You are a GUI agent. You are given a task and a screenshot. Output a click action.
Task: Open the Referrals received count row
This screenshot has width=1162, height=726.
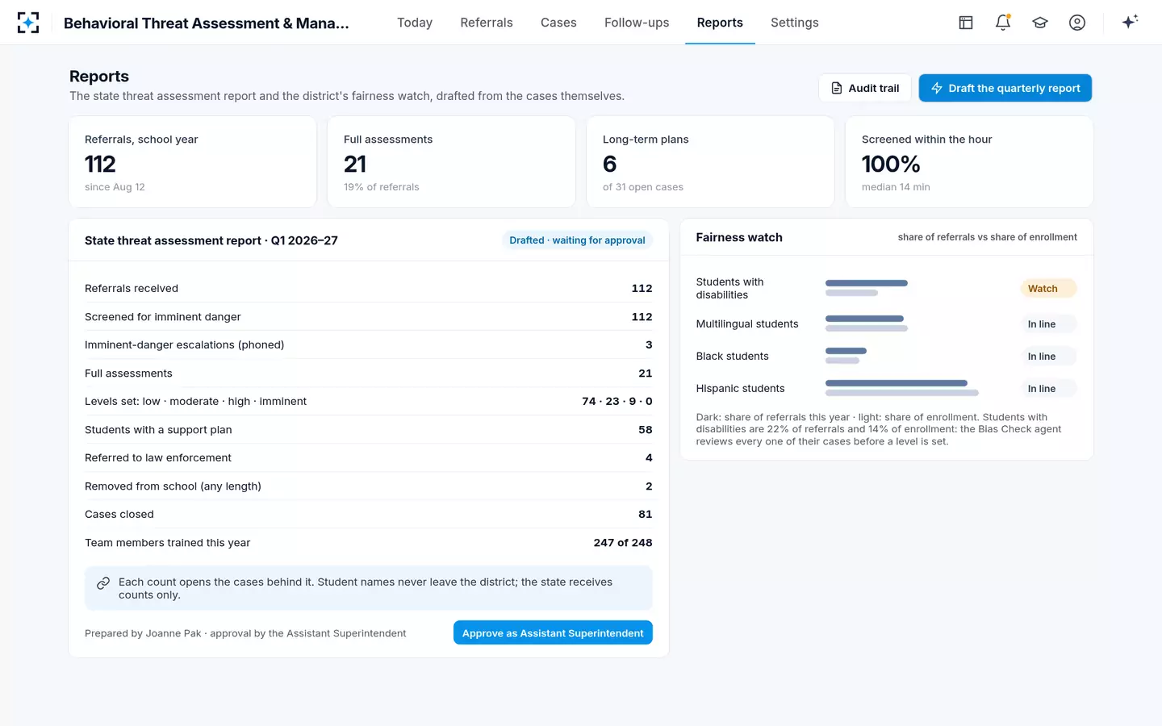pos(368,288)
